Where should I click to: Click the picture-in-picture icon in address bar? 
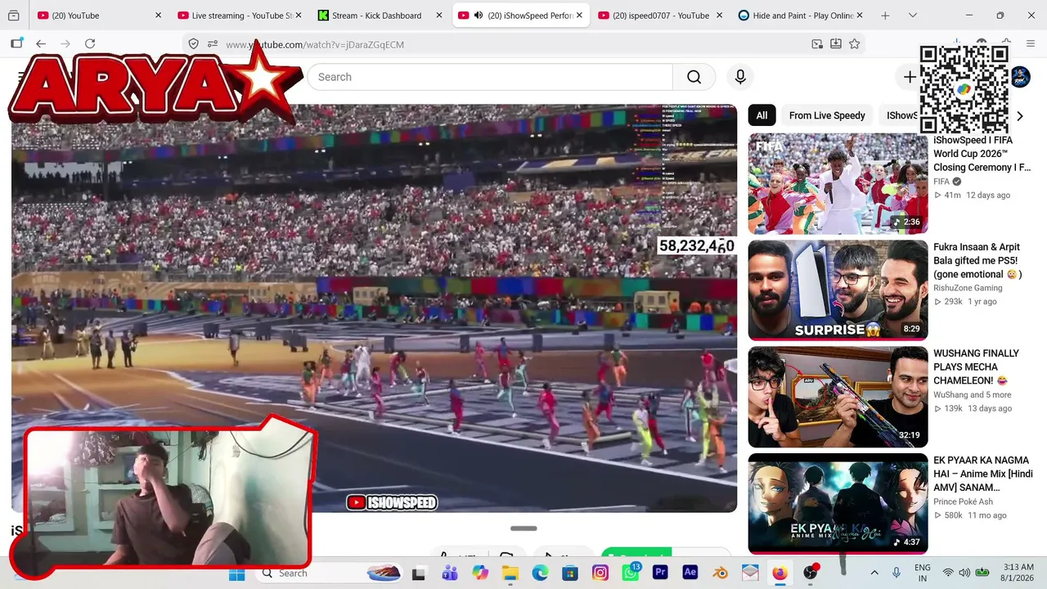(x=817, y=44)
